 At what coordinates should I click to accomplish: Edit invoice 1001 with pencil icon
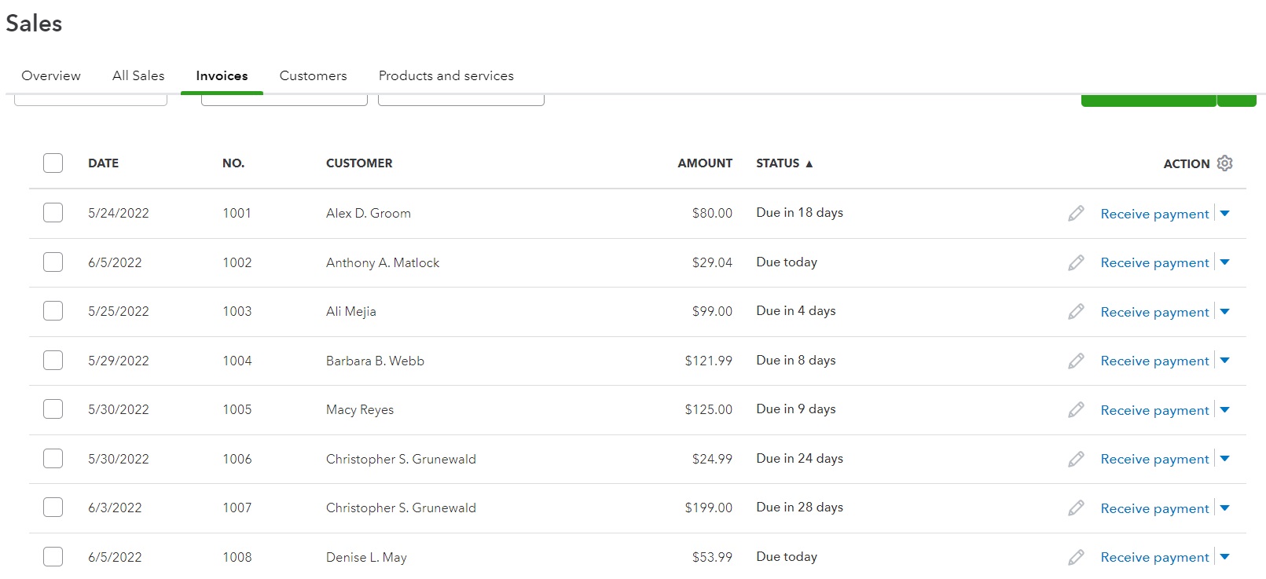(x=1076, y=214)
